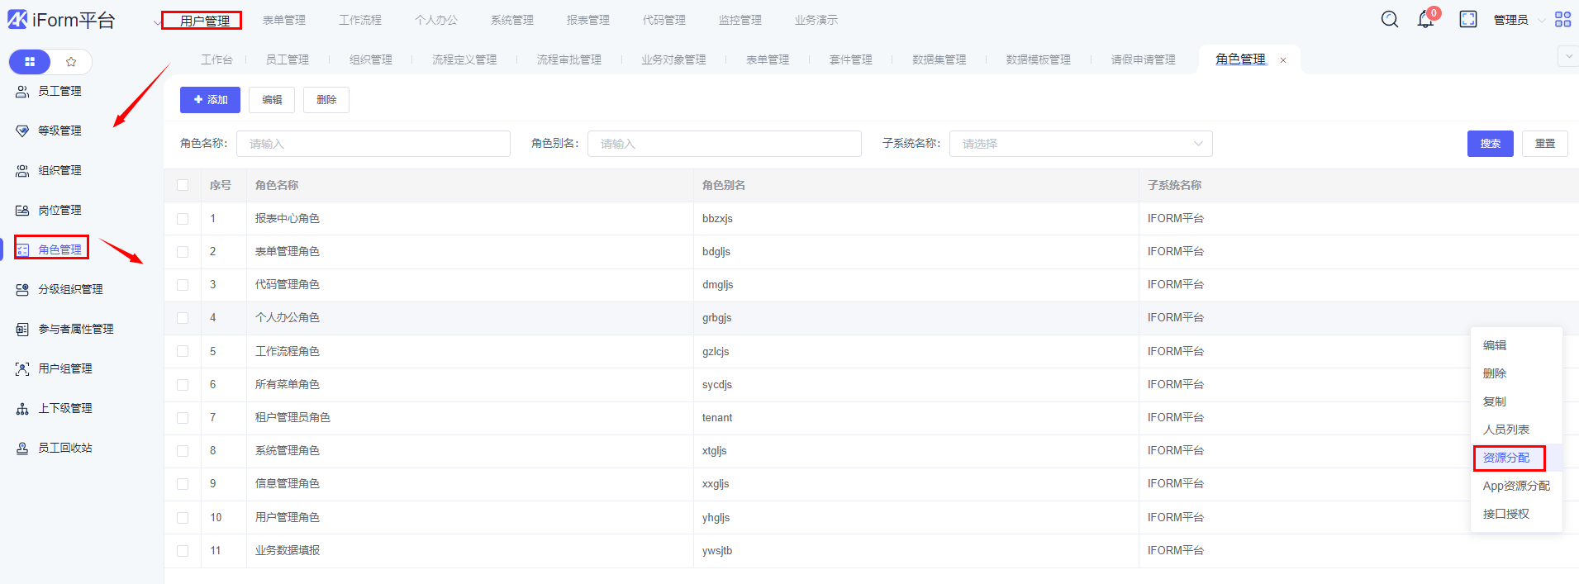
Task: Select the grid menu view icon in sidebar
Action: tap(30, 62)
